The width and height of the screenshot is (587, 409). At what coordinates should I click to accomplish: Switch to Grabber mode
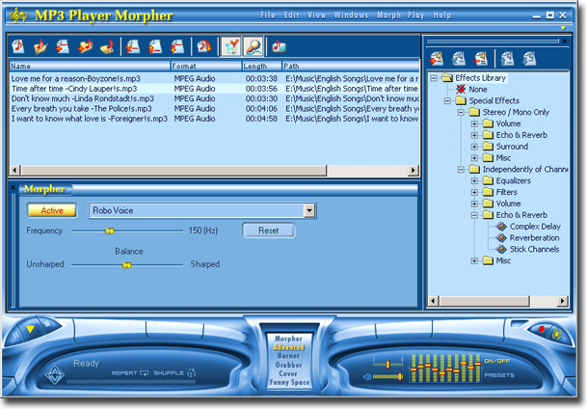click(x=288, y=365)
